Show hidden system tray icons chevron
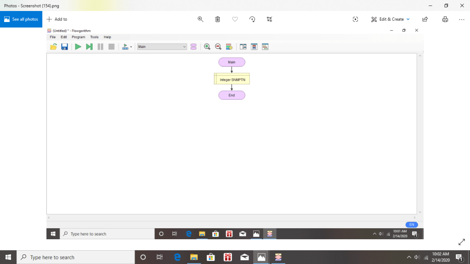 pyautogui.click(x=409, y=257)
